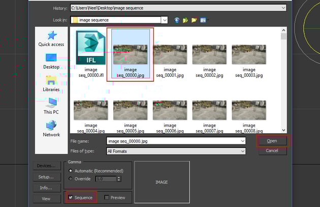Image resolution: width=320 pixels, height=207 pixels.
Task: Select thumbnail image seq_00008.jpg
Action: (249, 116)
